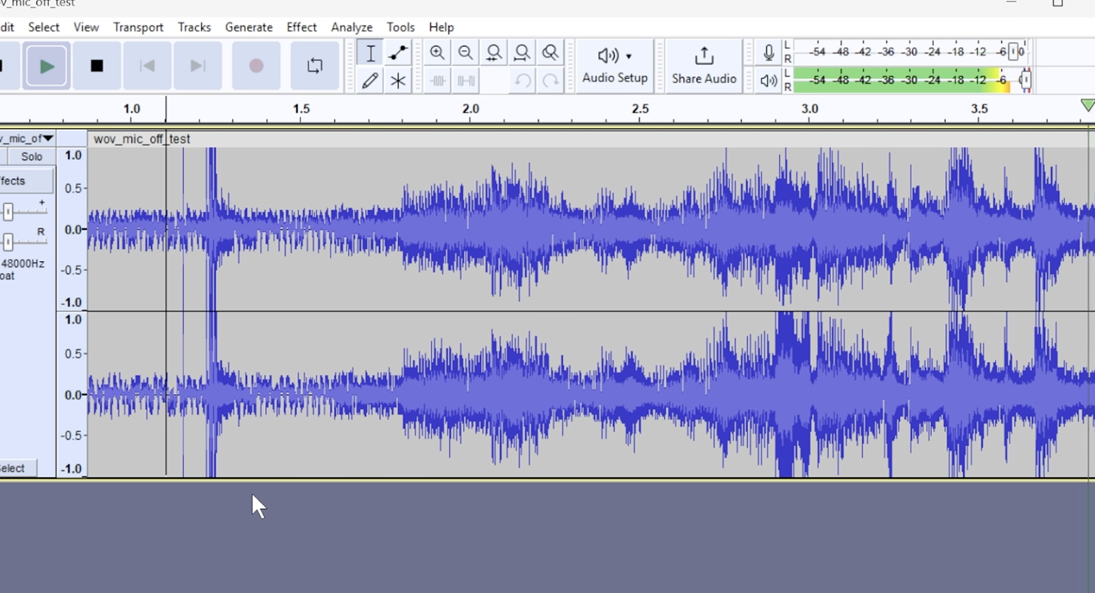Click the Zoom Toggle icon
This screenshot has height=593, width=1095.
pyautogui.click(x=550, y=53)
